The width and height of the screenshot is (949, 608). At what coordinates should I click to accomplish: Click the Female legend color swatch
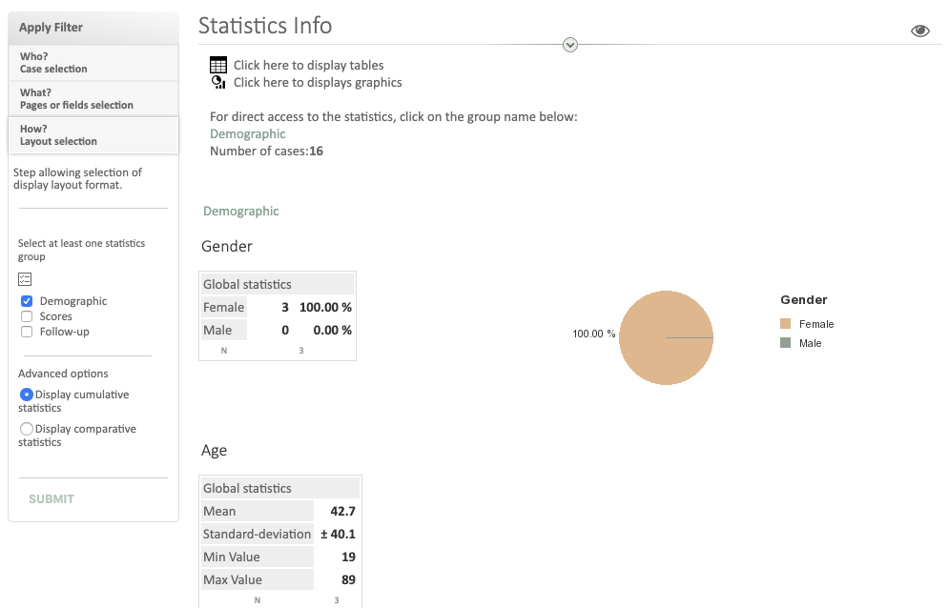(785, 324)
